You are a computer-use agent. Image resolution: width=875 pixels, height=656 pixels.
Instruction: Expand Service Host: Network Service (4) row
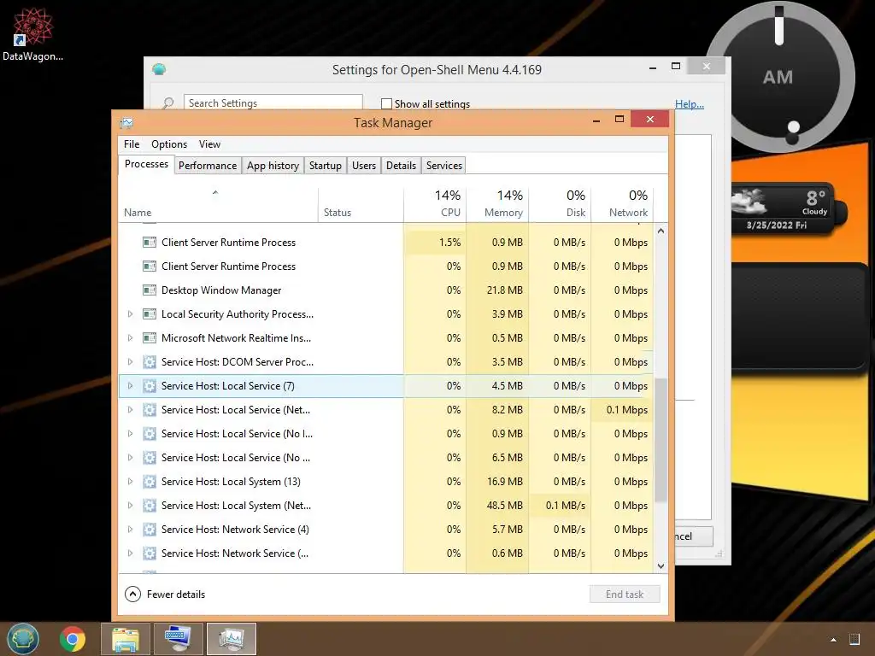(x=130, y=530)
